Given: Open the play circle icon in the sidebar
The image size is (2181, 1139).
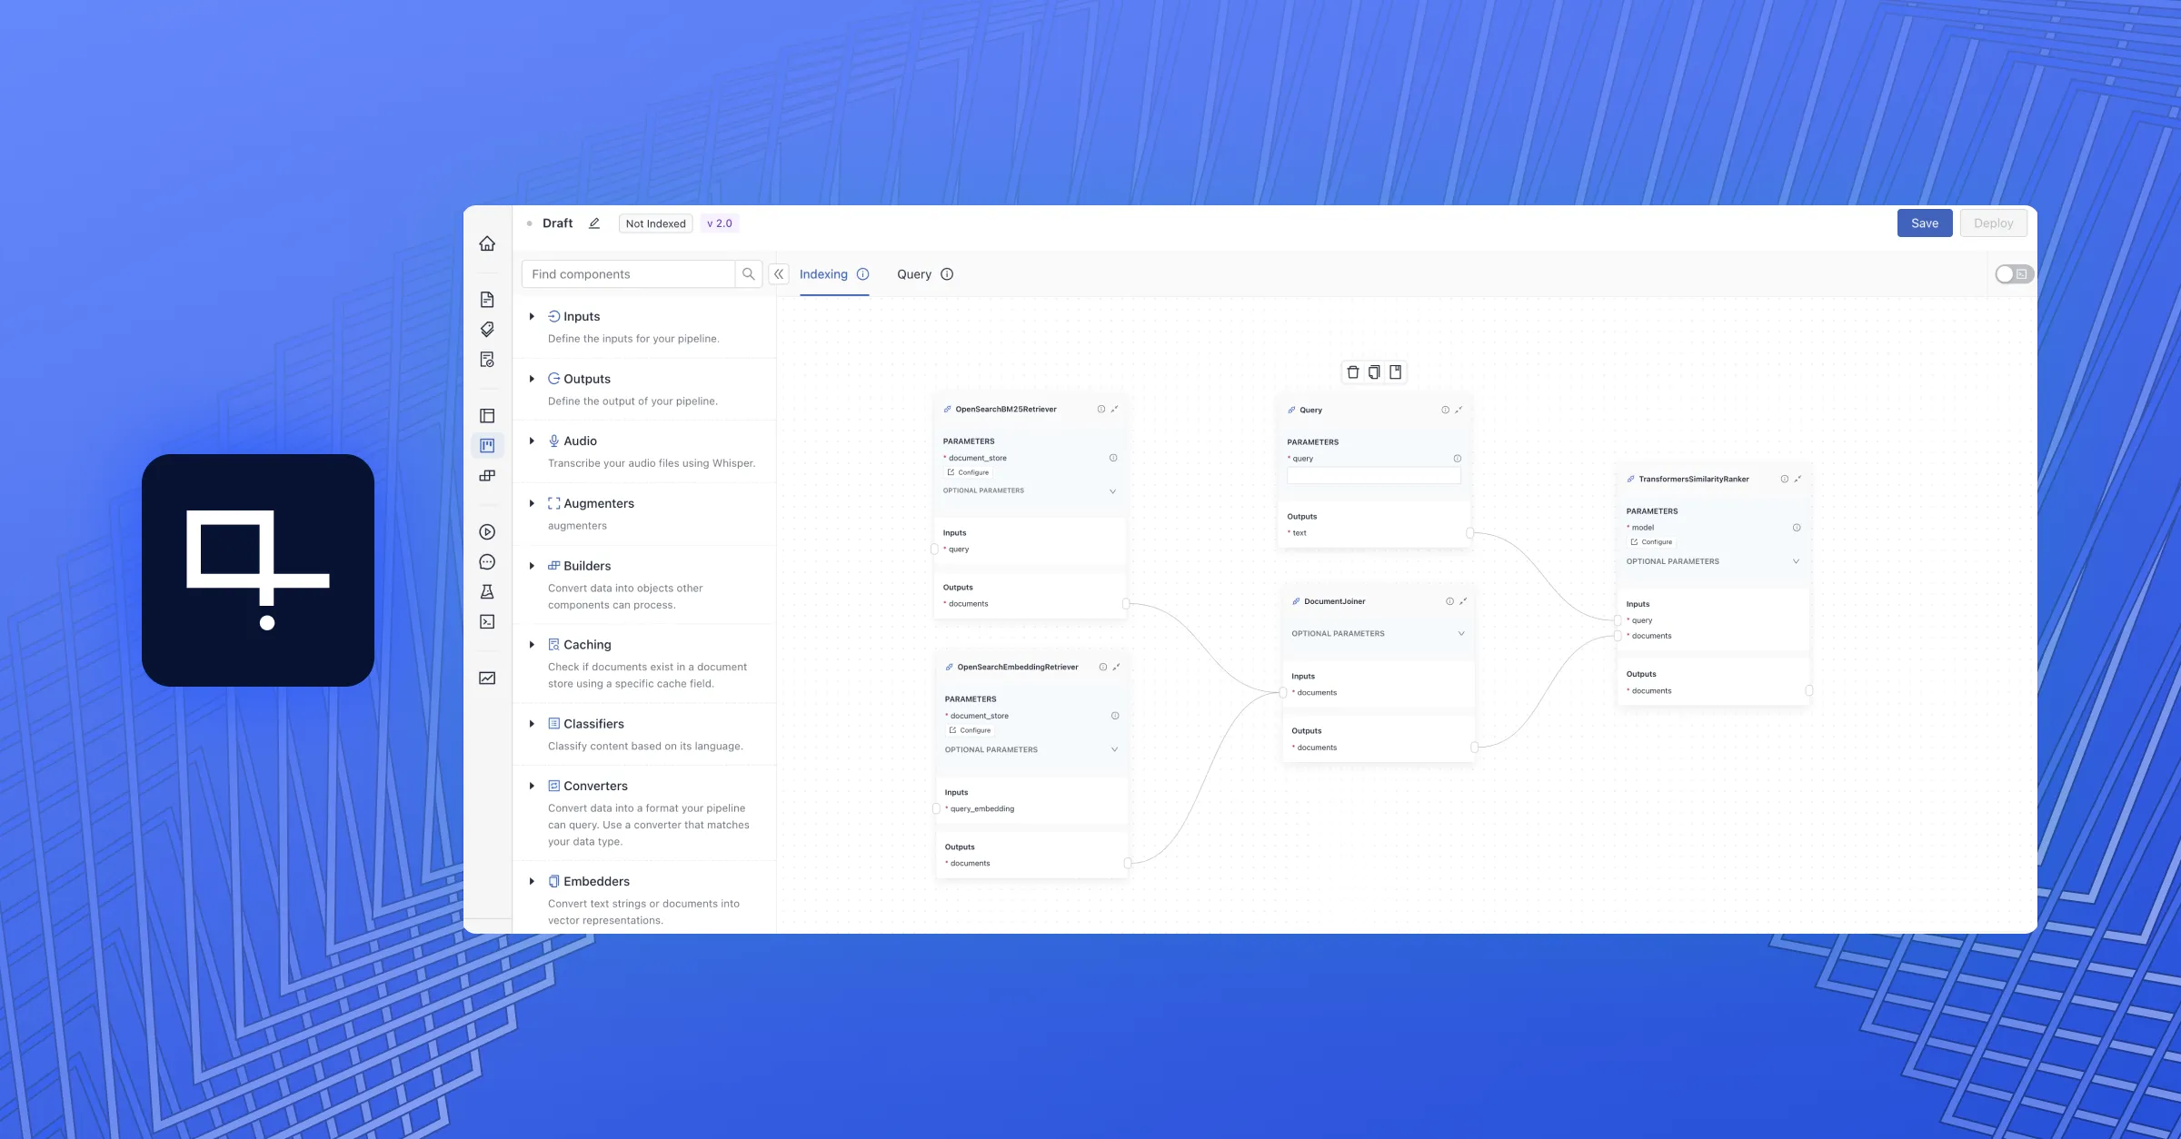Looking at the screenshot, I should [487, 532].
